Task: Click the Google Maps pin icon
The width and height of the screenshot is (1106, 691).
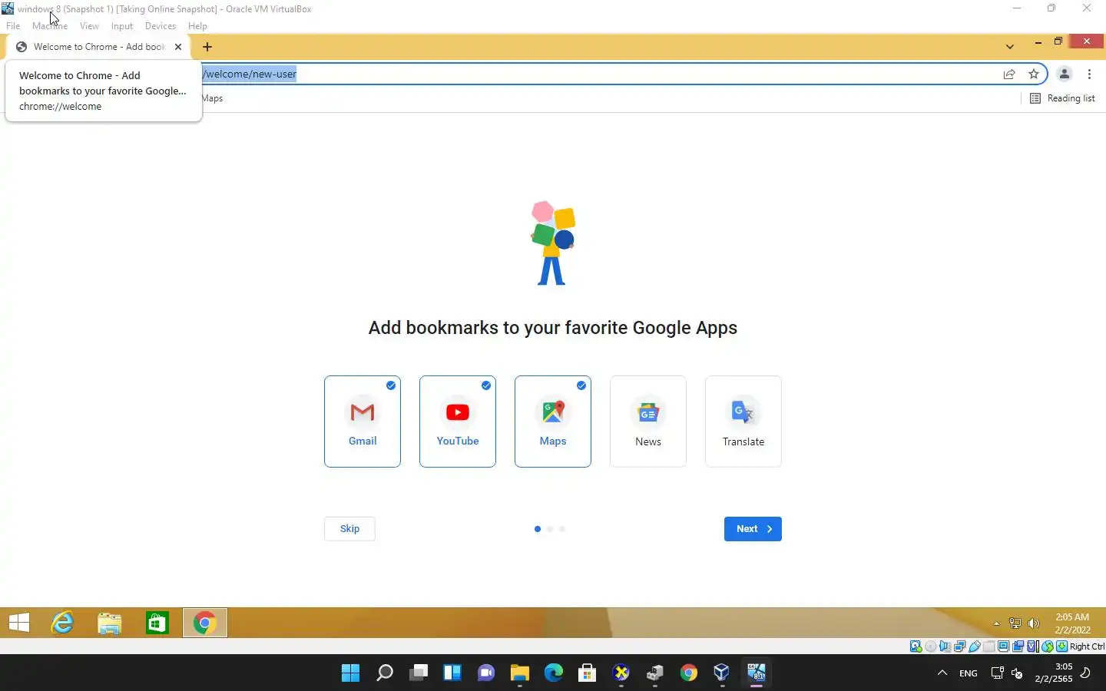Action: coord(553,412)
